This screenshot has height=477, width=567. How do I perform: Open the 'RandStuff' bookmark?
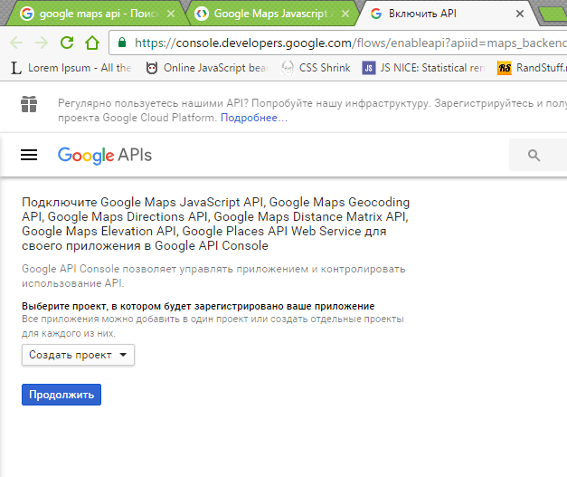coord(532,68)
